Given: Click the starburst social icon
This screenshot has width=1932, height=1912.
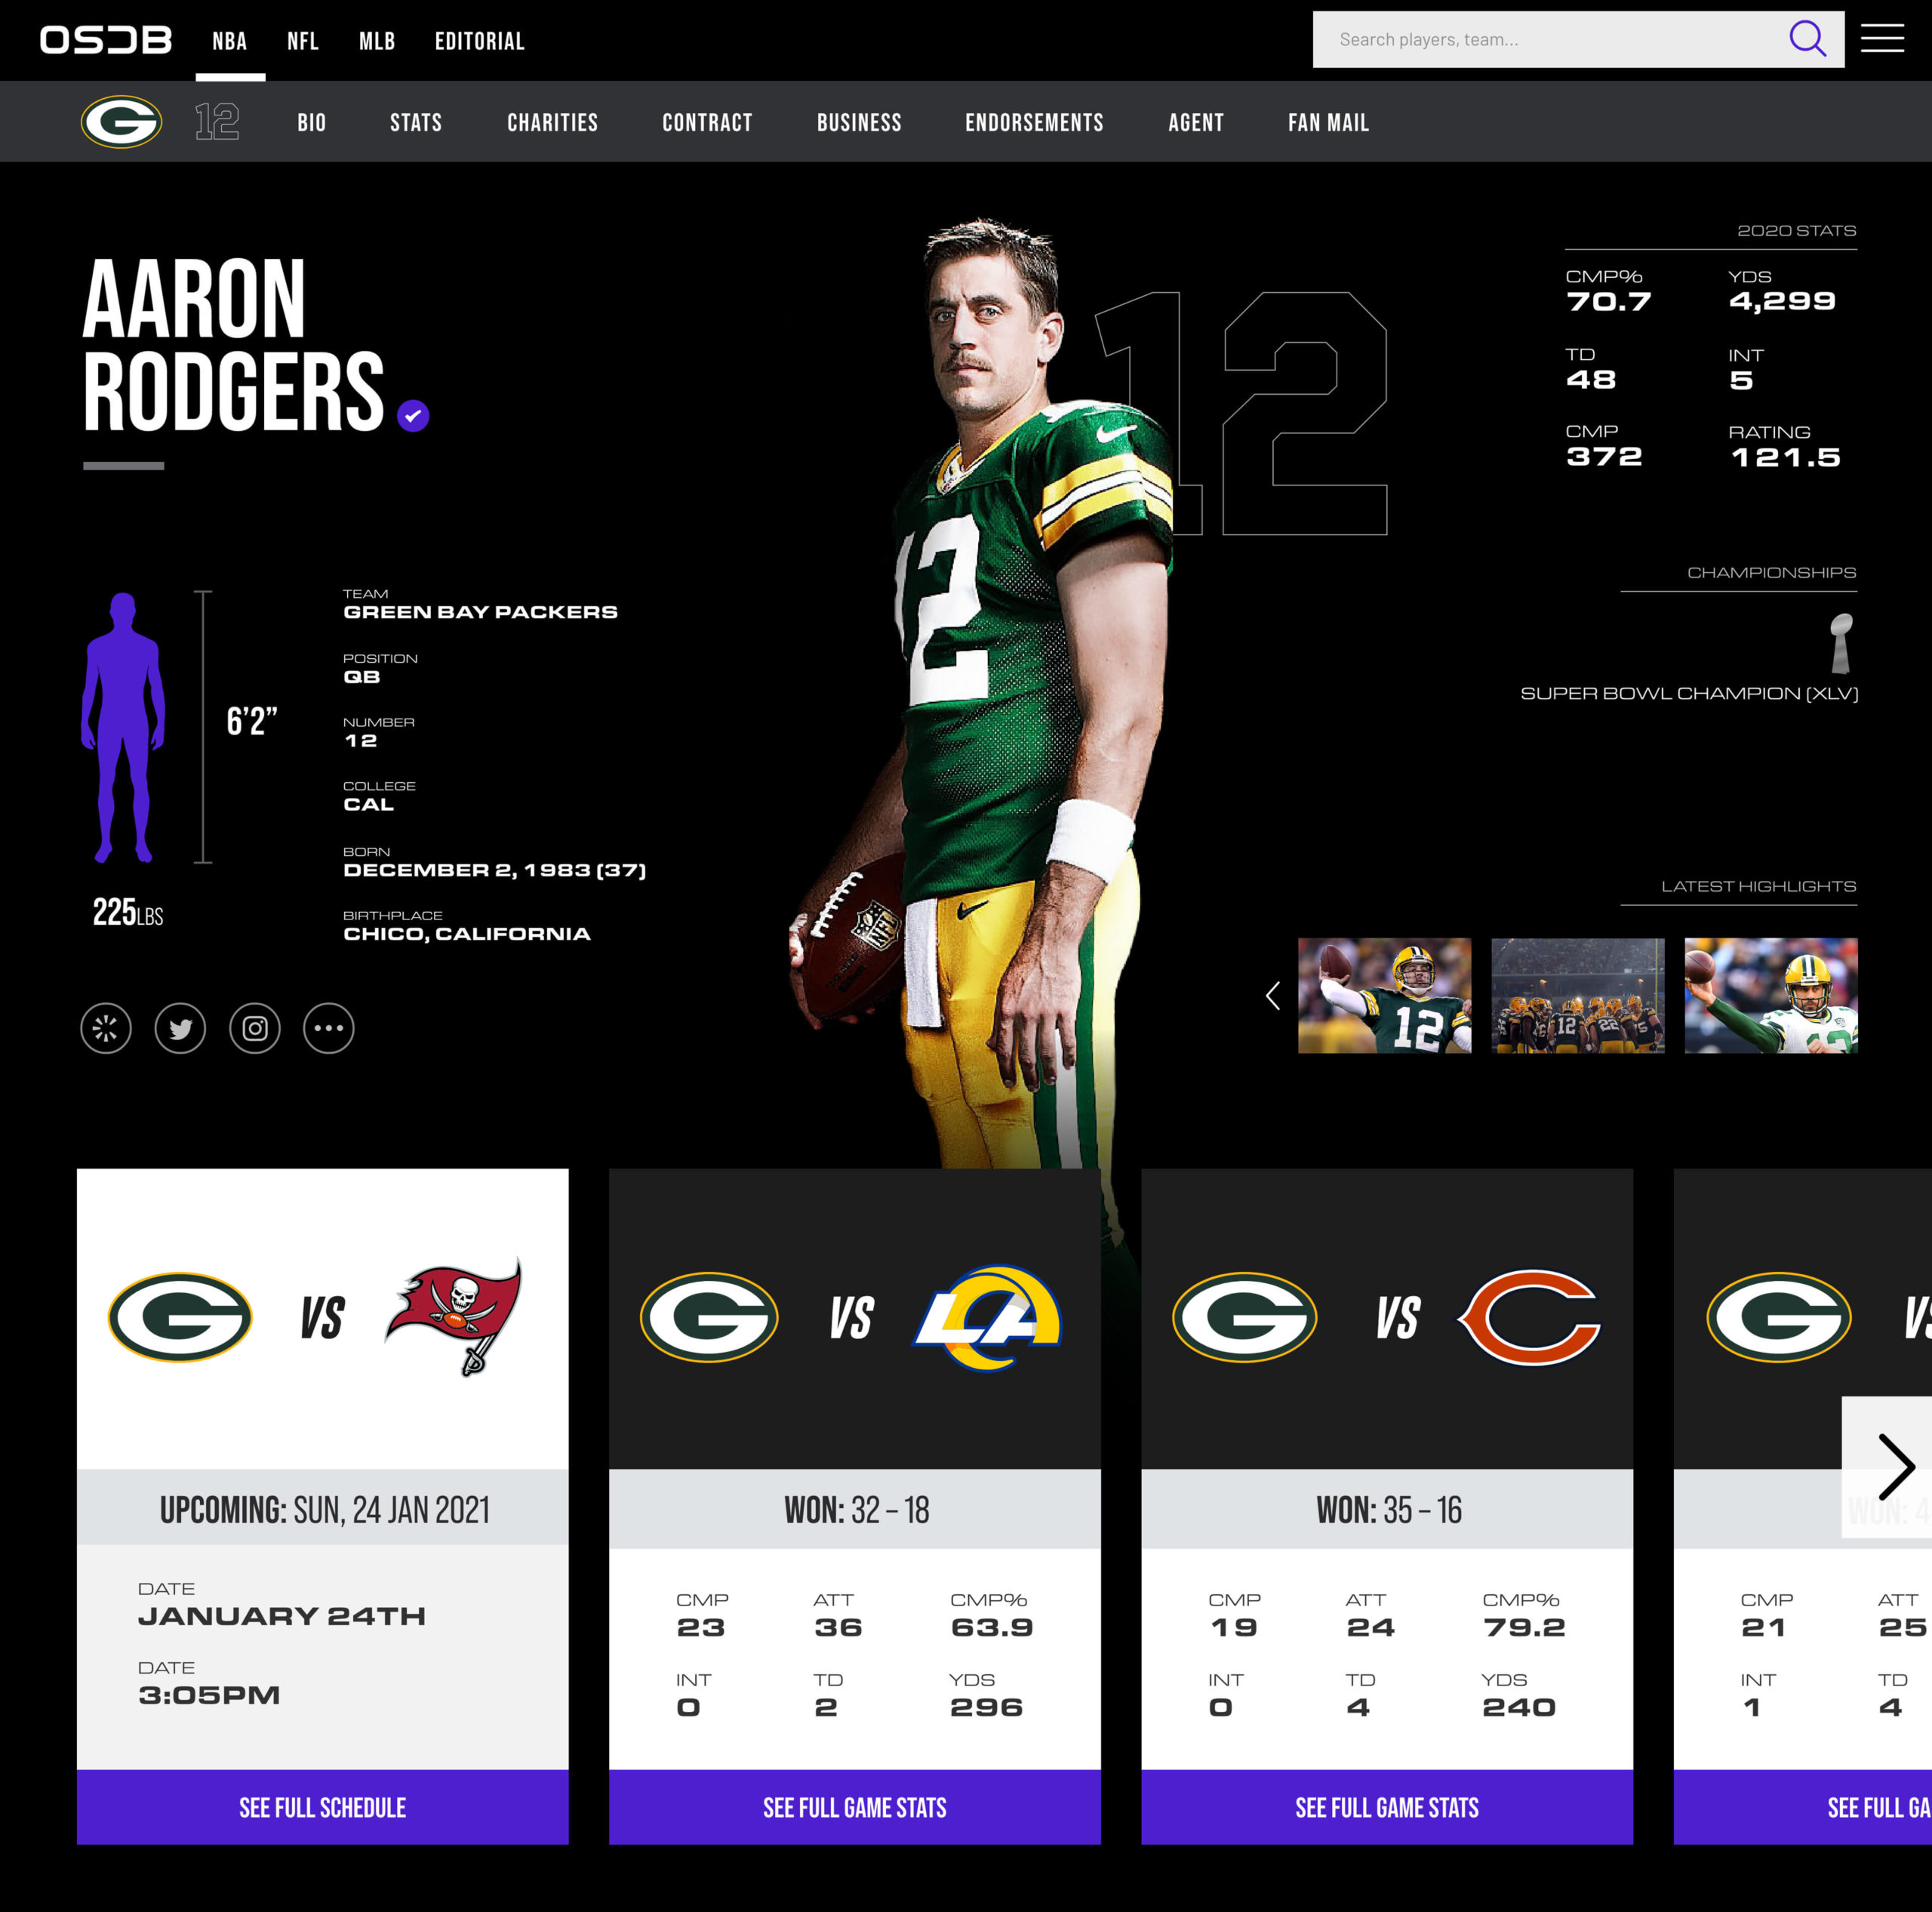Looking at the screenshot, I should click(x=106, y=1028).
